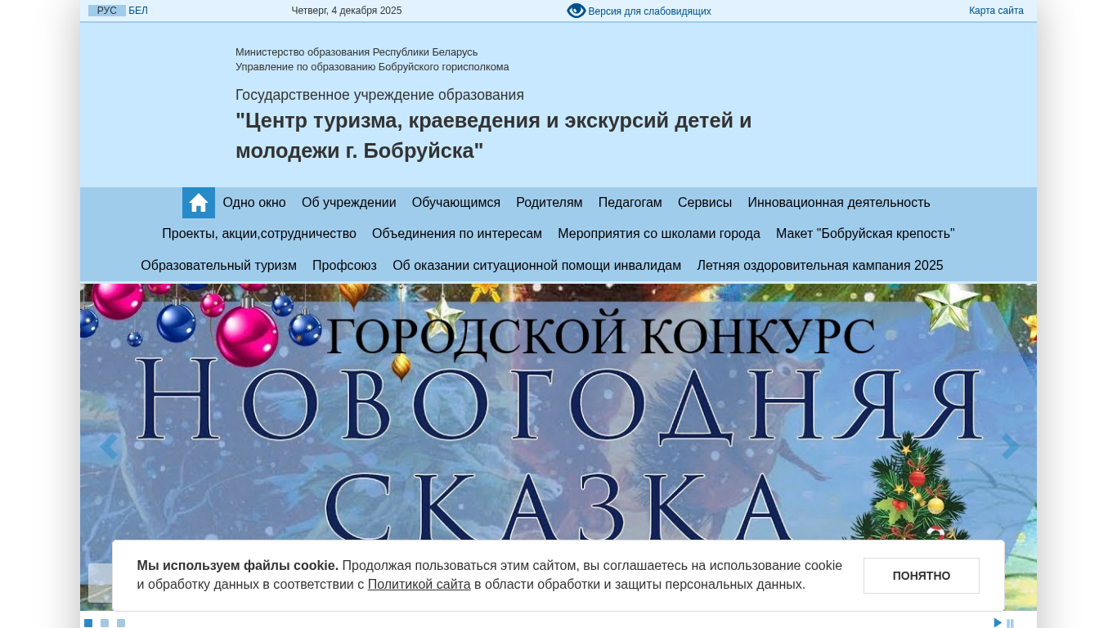Open the Политикой сайта link
The width and height of the screenshot is (1117, 628).
(x=419, y=585)
